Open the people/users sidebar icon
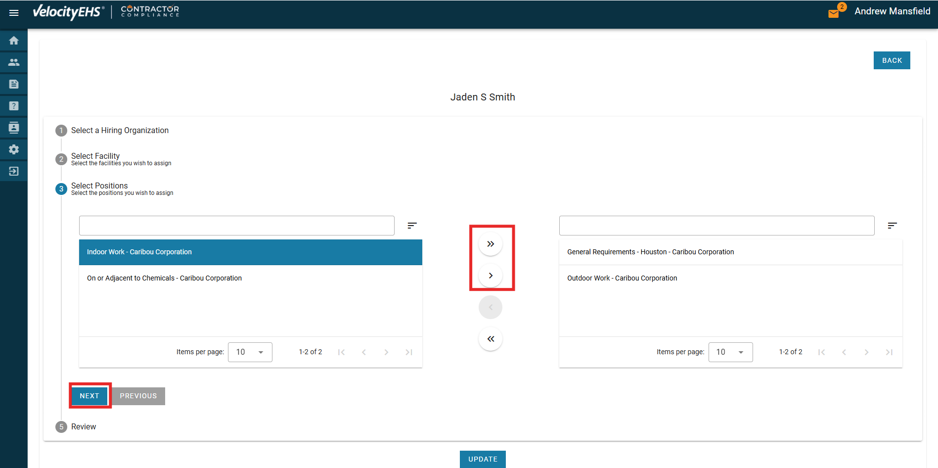938x468 pixels. coord(14,62)
